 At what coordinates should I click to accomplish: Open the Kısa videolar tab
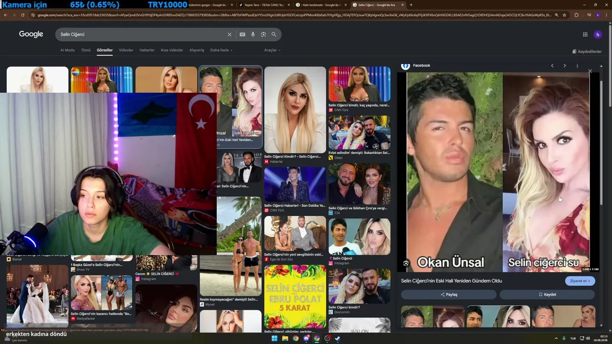(x=172, y=50)
